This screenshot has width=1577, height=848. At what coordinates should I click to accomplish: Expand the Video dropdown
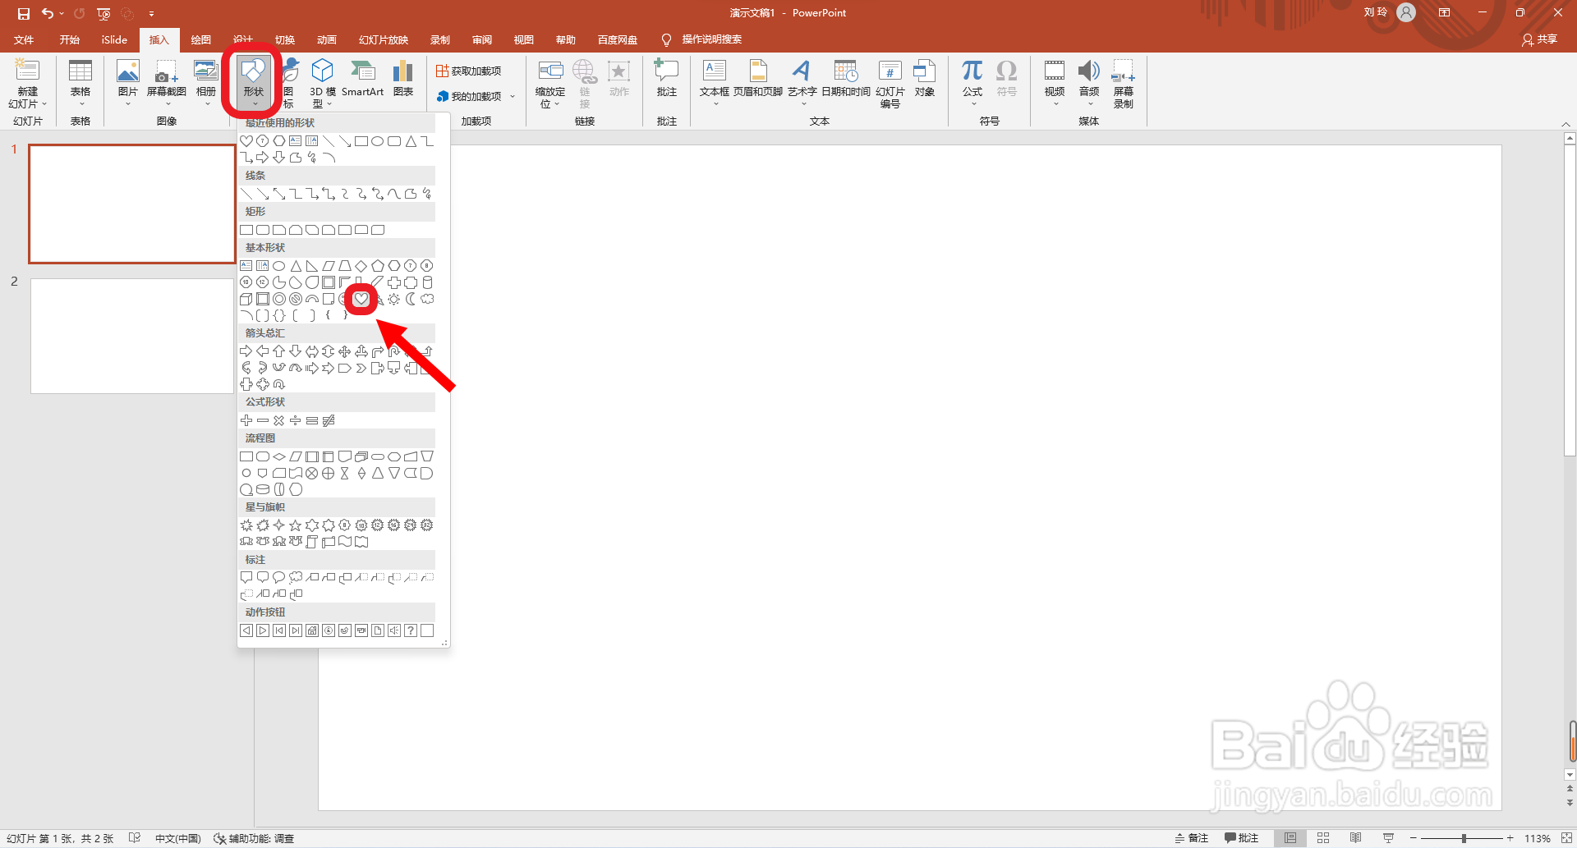click(1055, 104)
